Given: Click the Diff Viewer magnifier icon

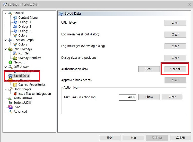Looking at the screenshot, I should [x=11, y=67].
